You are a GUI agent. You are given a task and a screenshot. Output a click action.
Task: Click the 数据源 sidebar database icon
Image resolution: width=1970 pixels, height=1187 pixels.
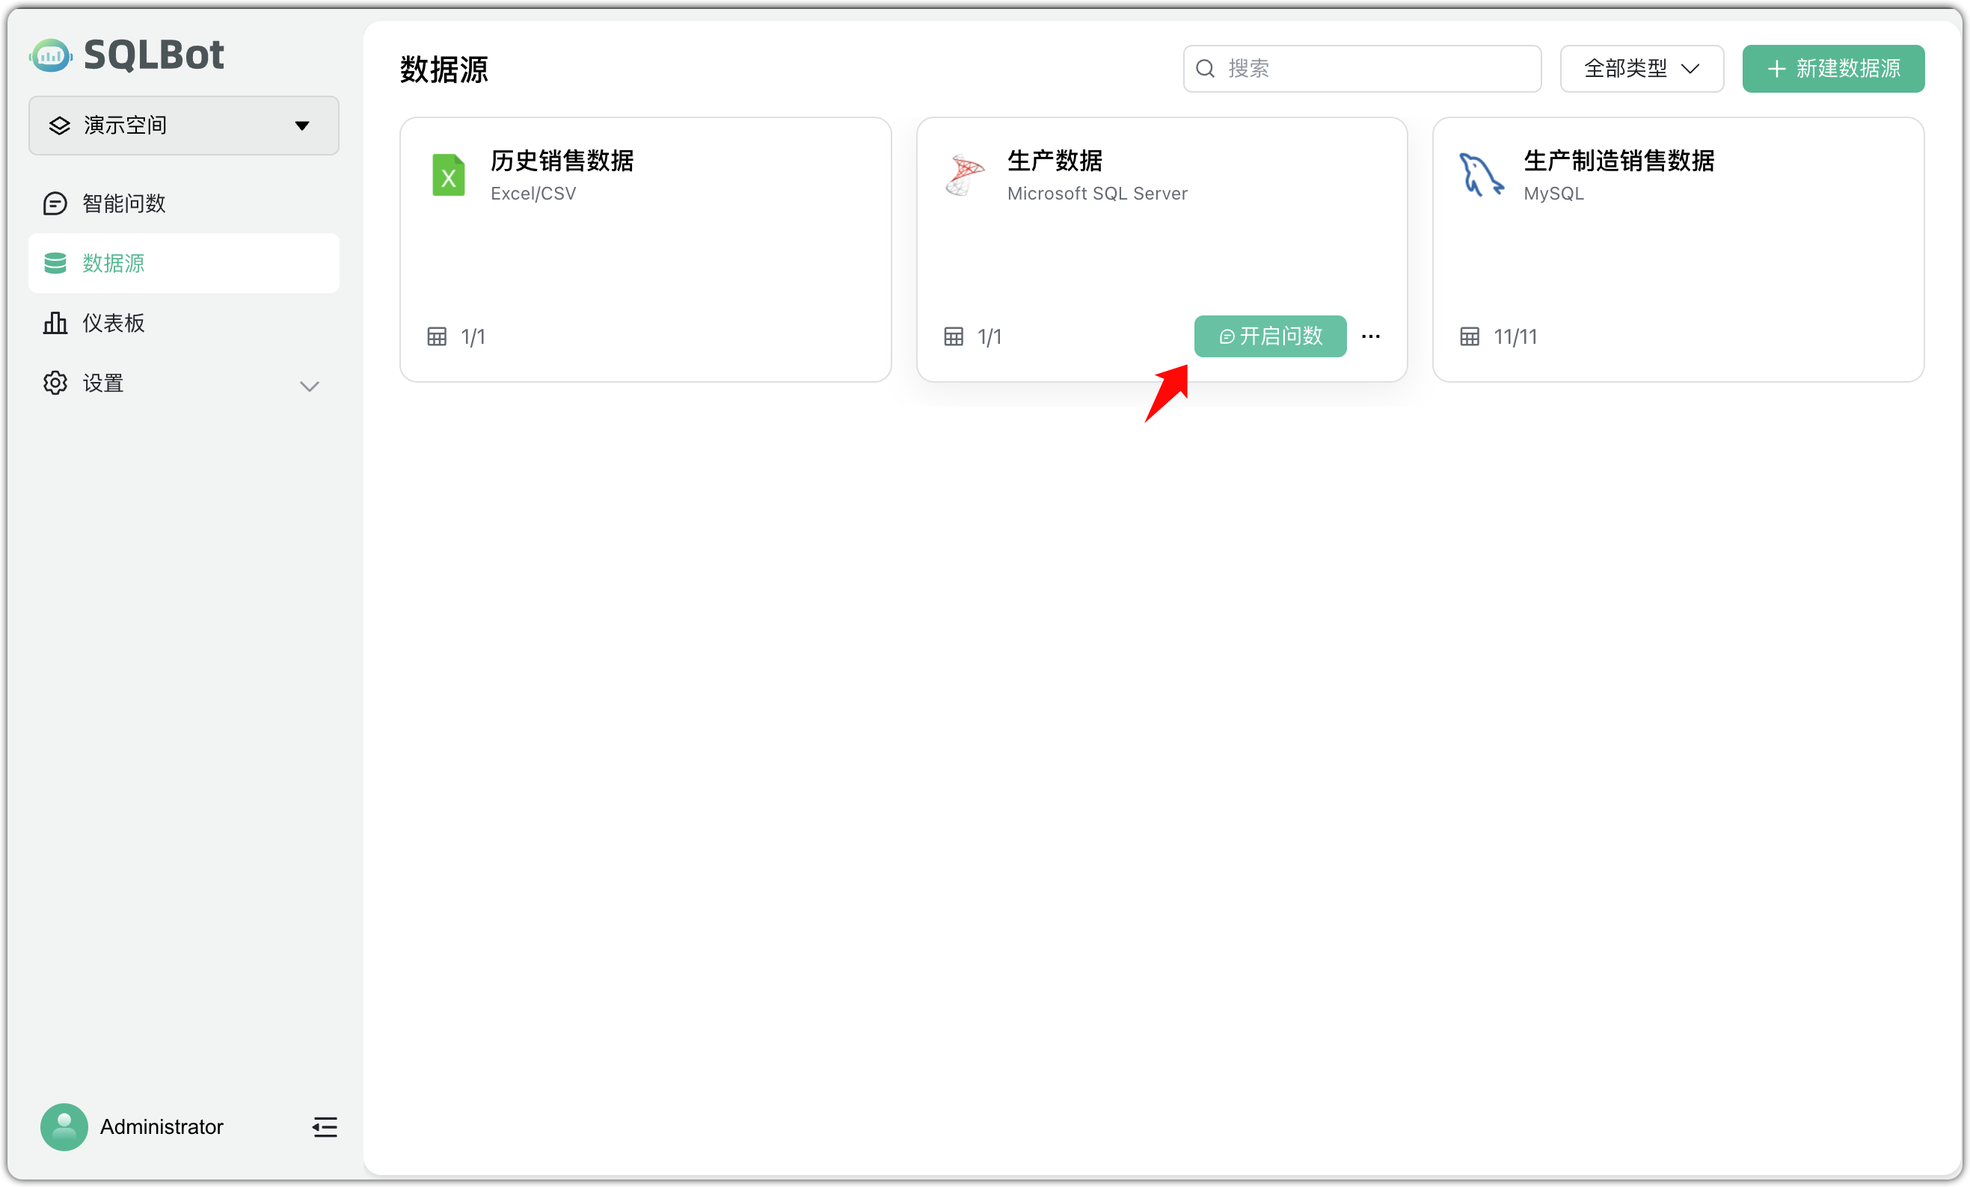click(55, 263)
